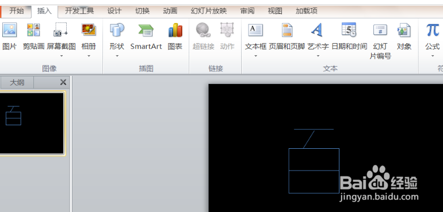Select the slide thumbnail in the pane
The image size is (443, 212).
[32, 123]
